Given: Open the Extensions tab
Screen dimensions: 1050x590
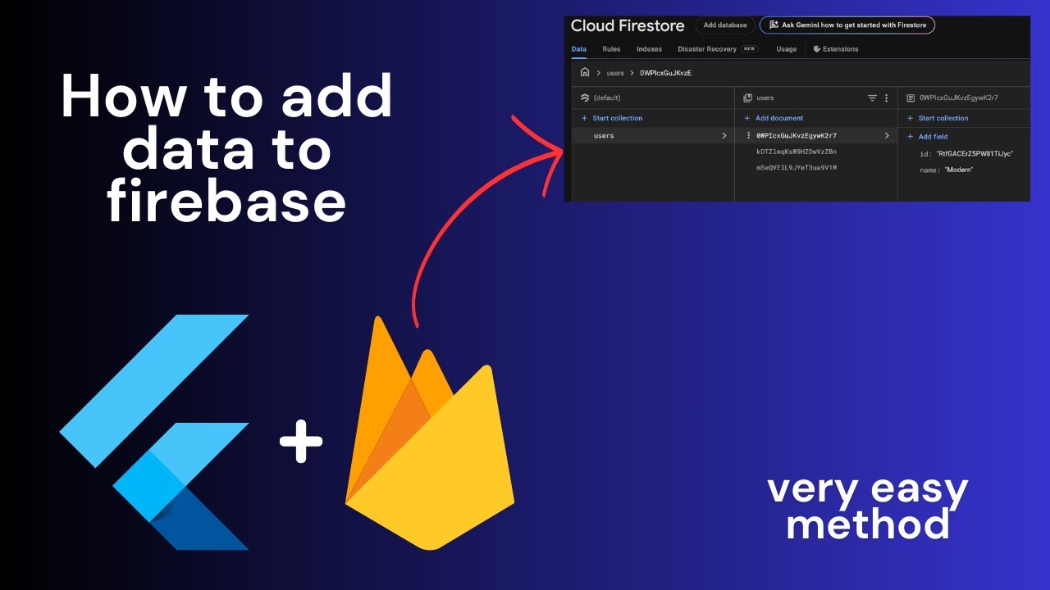Looking at the screenshot, I should [x=835, y=49].
